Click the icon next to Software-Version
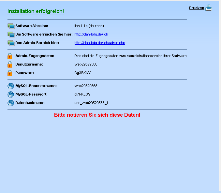 point(11,26)
